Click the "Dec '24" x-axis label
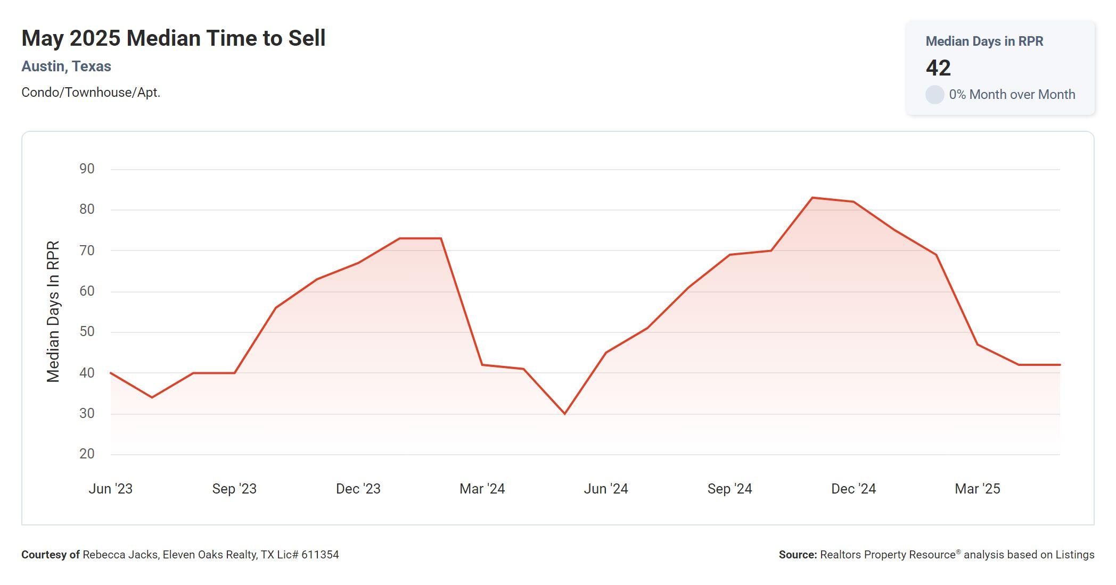 tap(853, 489)
